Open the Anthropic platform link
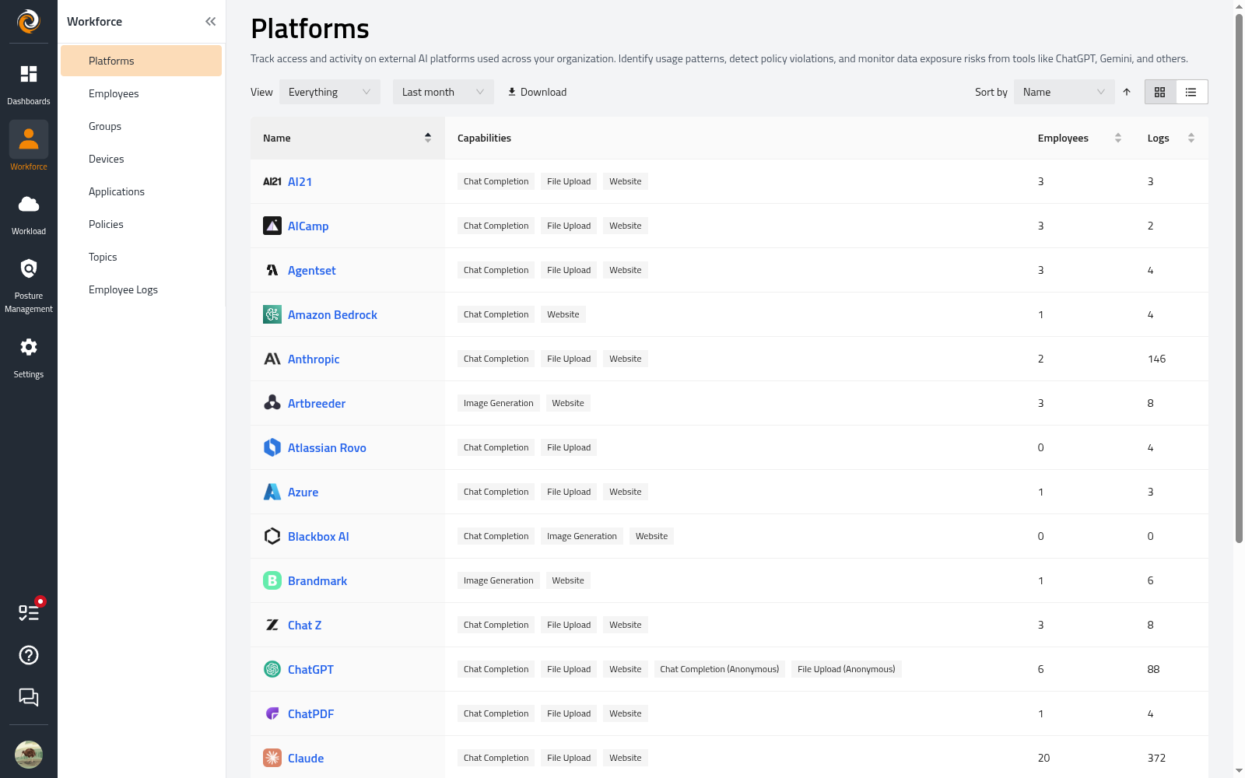Viewport: 1245px width, 778px height. [x=314, y=359]
